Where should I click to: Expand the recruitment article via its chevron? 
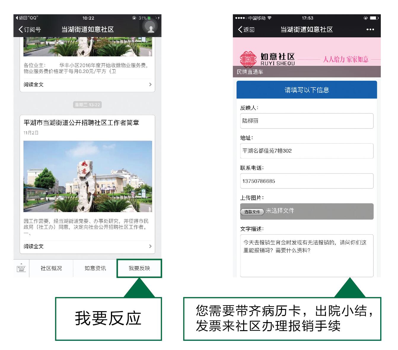click(150, 246)
